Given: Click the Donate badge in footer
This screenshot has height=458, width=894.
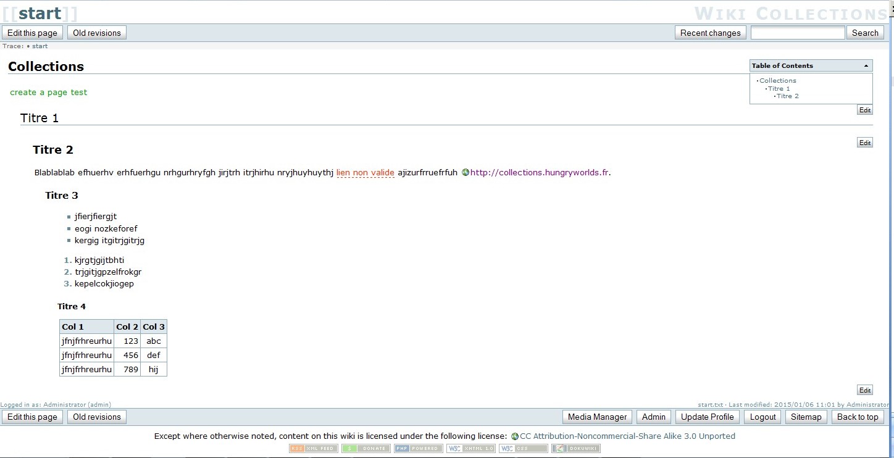Looking at the screenshot, I should (366, 449).
